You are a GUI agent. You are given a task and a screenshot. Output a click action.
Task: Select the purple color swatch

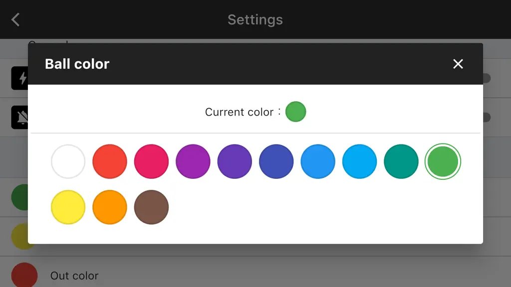tap(193, 161)
